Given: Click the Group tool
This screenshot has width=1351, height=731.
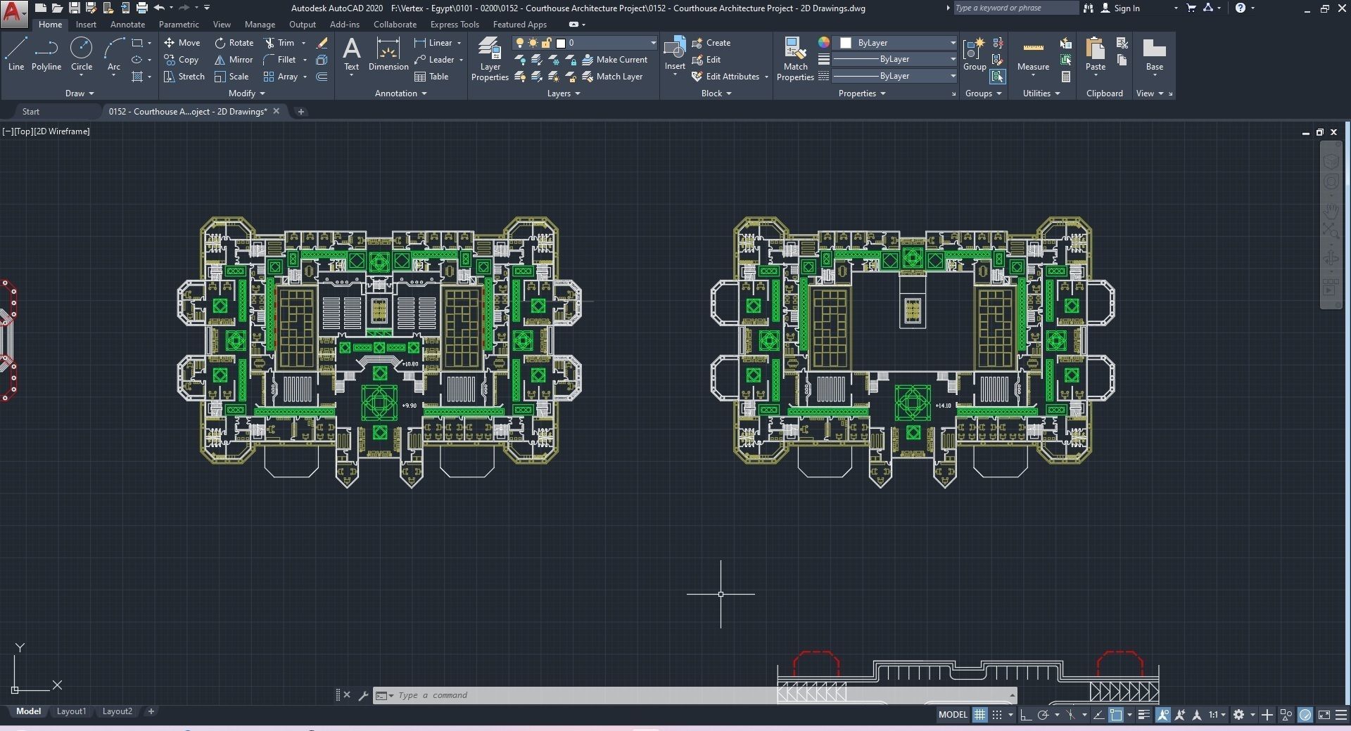Looking at the screenshot, I should 975,54.
